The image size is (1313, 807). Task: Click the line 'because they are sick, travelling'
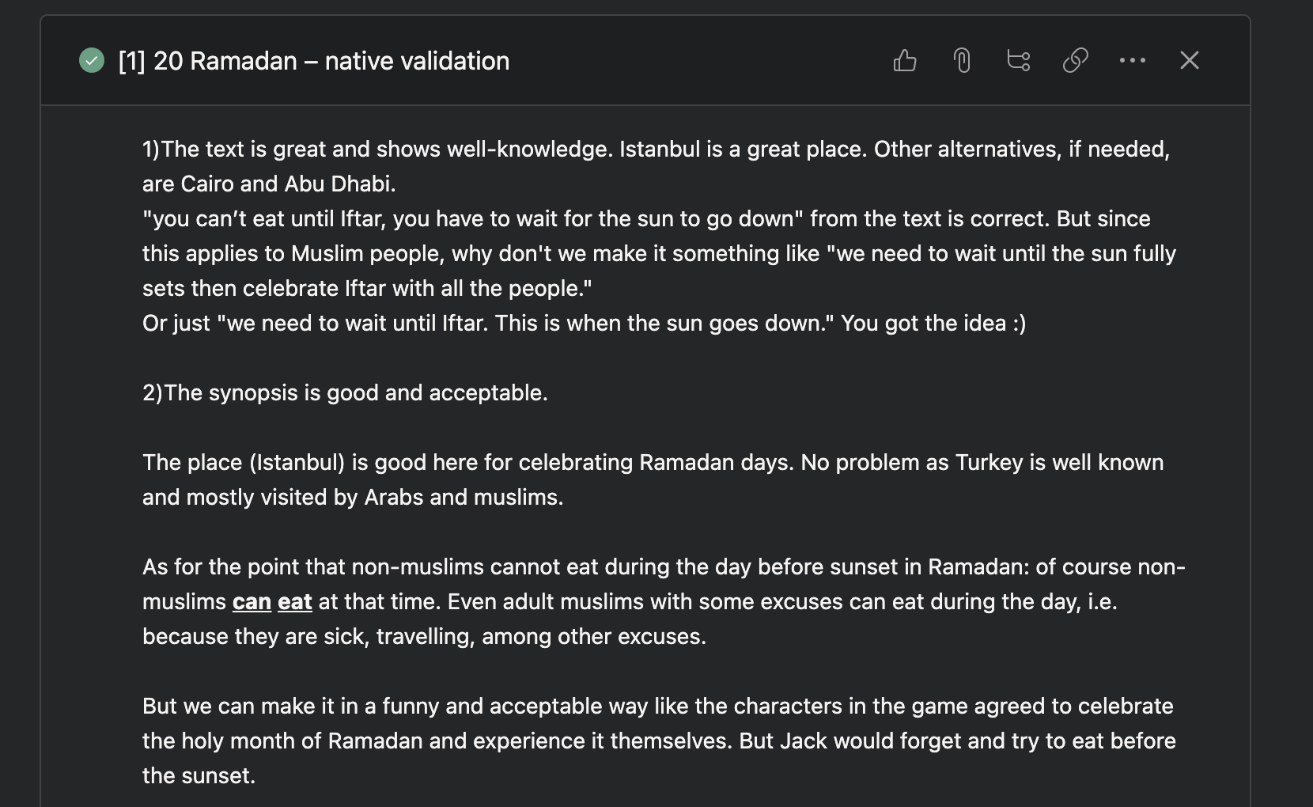coord(424,637)
